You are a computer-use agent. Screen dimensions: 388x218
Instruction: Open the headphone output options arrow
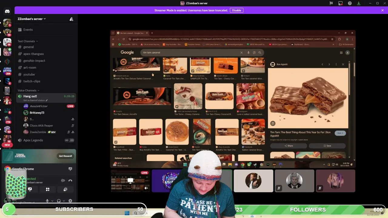[x=64, y=201]
